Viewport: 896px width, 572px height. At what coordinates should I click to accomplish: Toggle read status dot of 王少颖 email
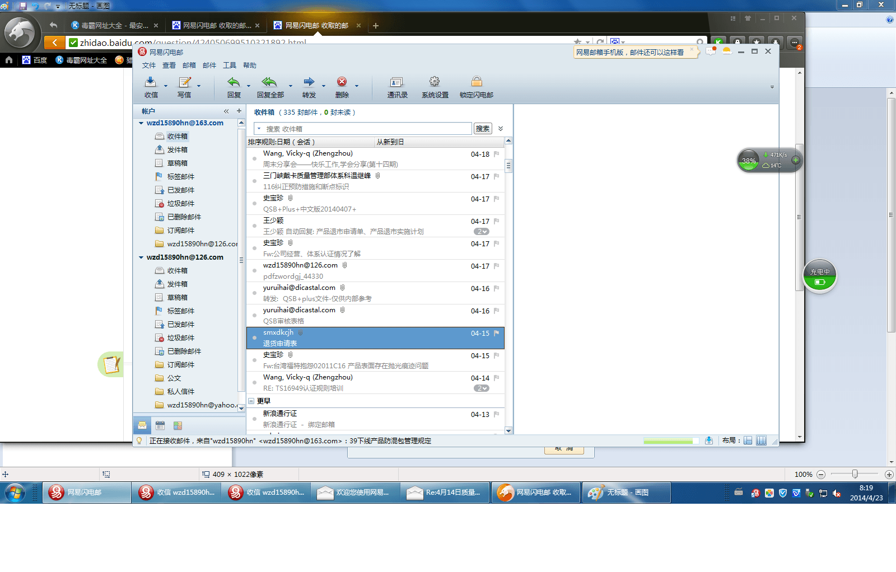pos(254,226)
